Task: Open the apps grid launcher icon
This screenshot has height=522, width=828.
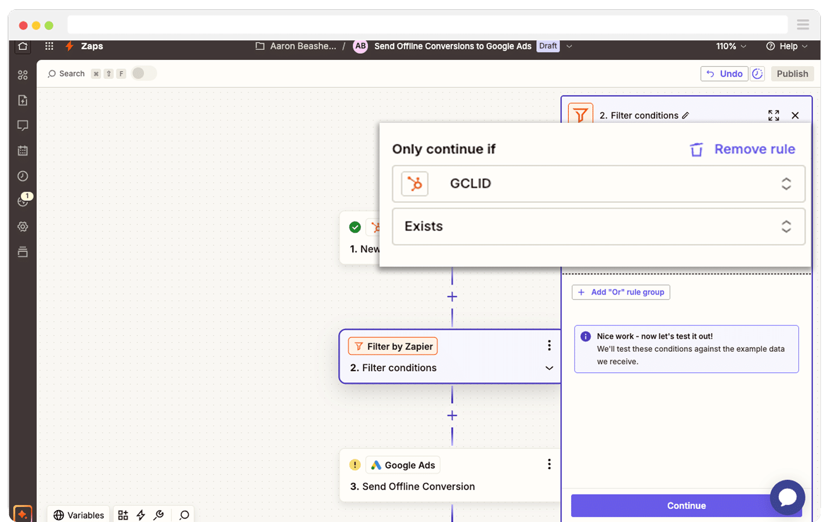Action: click(x=49, y=46)
